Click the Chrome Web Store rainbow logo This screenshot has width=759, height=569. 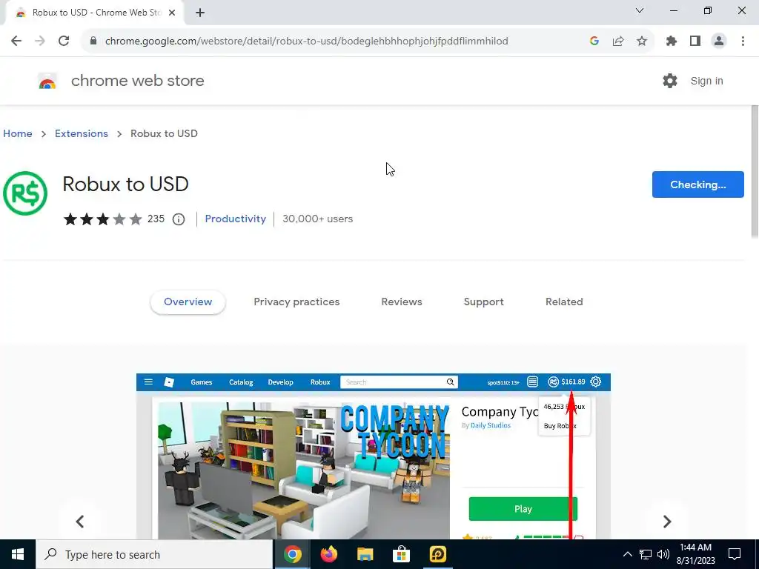(x=47, y=81)
